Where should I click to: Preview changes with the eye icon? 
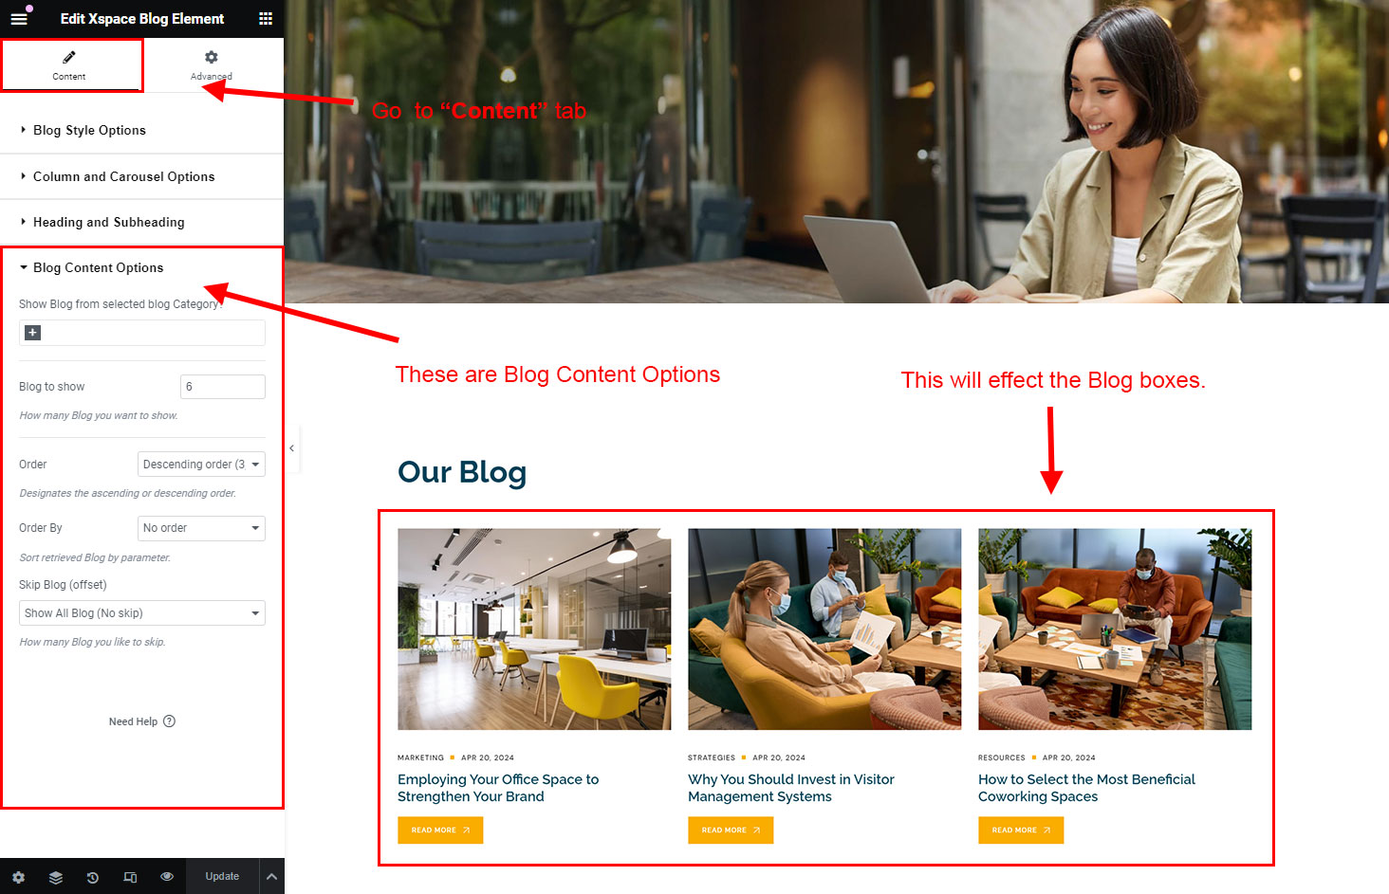[x=167, y=877]
